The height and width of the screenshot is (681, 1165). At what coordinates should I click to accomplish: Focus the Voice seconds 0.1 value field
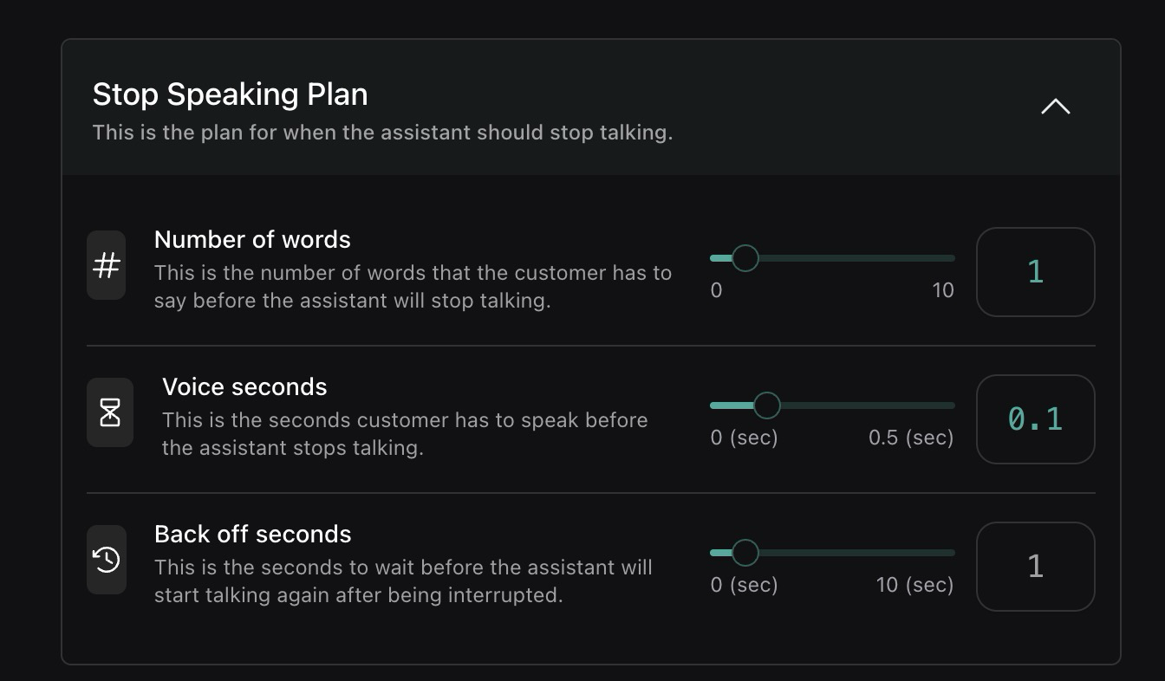point(1035,419)
